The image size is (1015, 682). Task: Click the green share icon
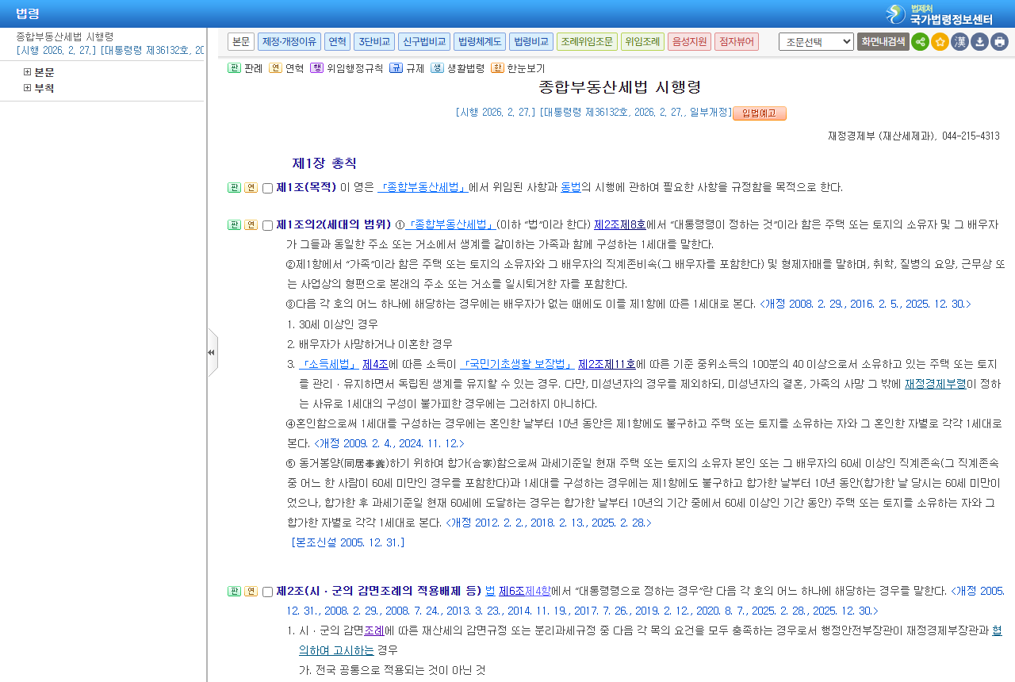pyautogui.click(x=920, y=42)
